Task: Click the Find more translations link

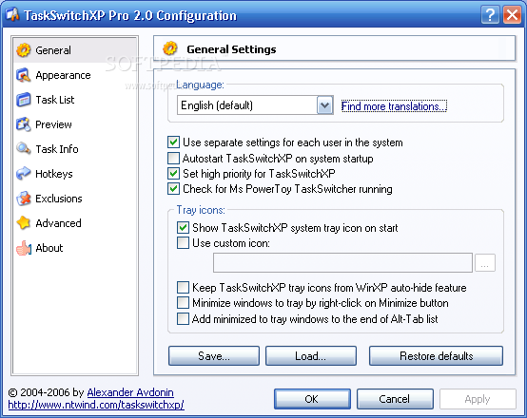Action: (x=394, y=106)
